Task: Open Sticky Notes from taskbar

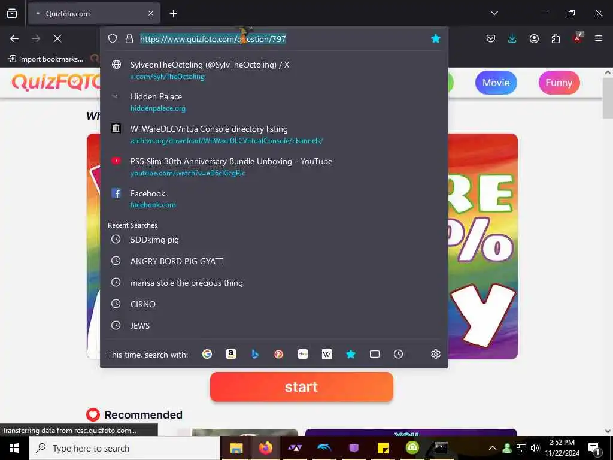Action: click(x=383, y=448)
